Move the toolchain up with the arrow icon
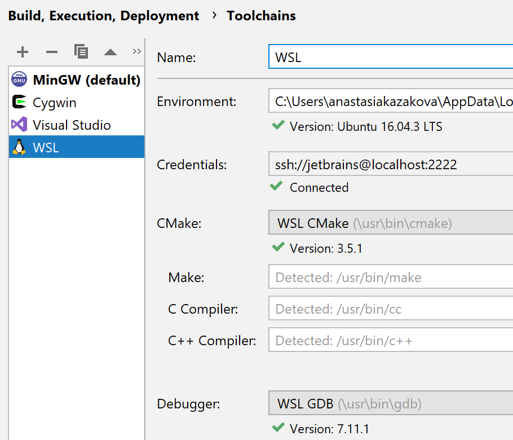 [110, 51]
